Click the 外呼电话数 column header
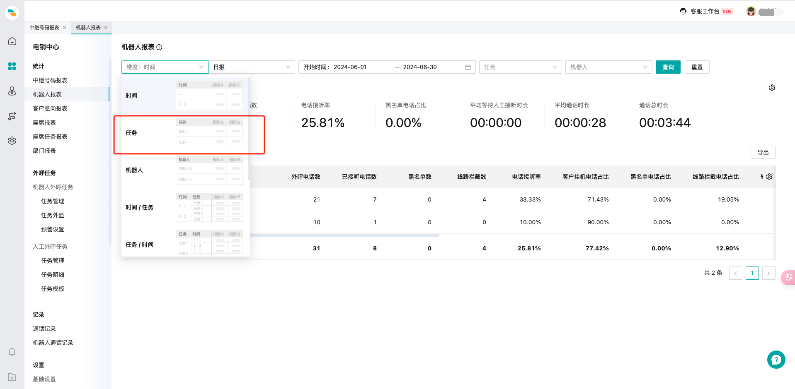The width and height of the screenshot is (795, 389). [x=306, y=177]
